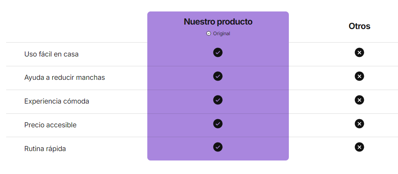Image resolution: width=398 pixels, height=174 pixels.
Task: Click the checkmark for Rutina rápida
Action: click(218, 147)
